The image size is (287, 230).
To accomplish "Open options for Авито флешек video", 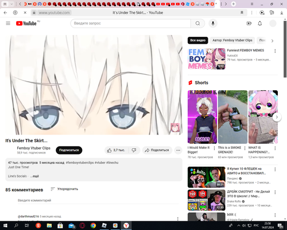I will click(275, 169).
